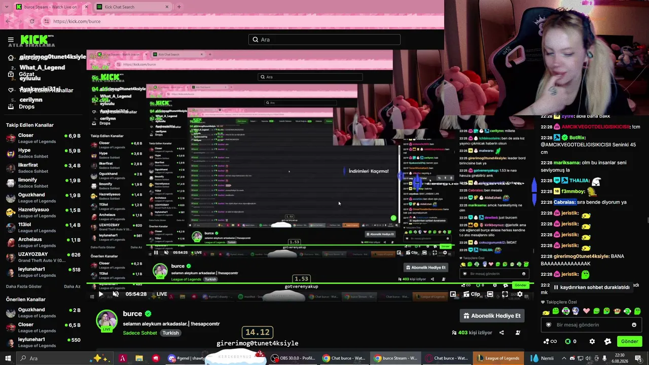
Task: Open Archelaus channel in the sidebar
Action: point(43,242)
